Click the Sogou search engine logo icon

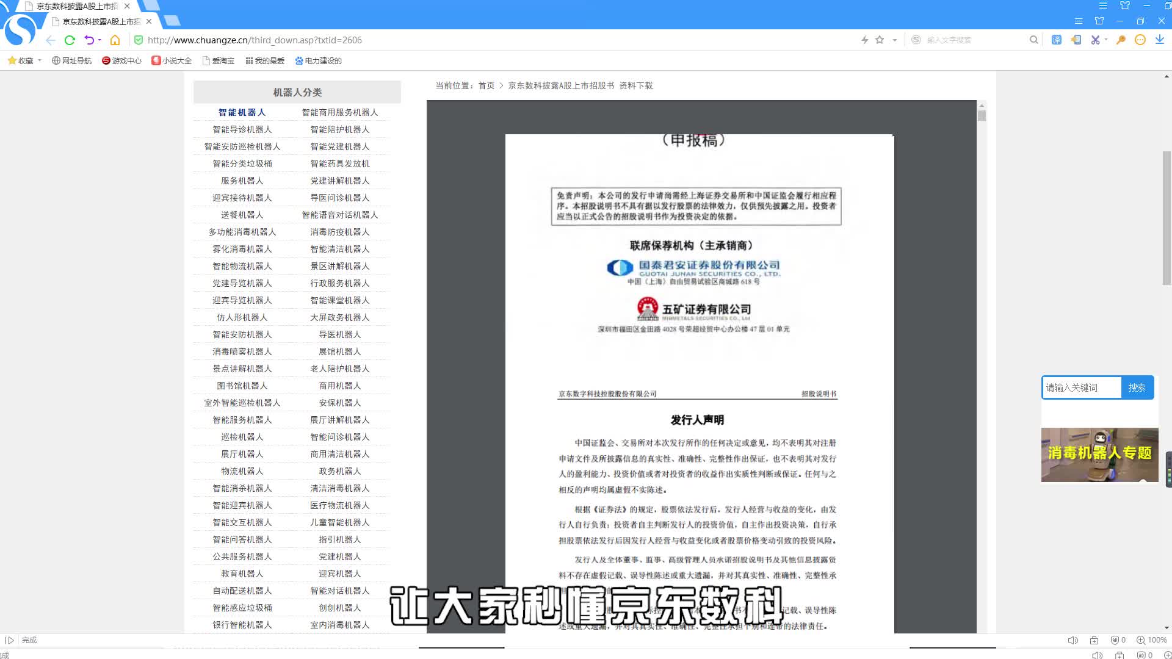tap(916, 40)
